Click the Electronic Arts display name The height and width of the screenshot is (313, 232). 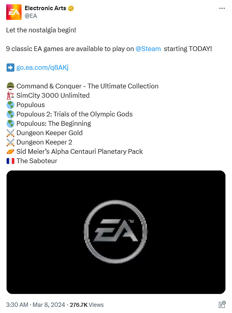click(44, 8)
